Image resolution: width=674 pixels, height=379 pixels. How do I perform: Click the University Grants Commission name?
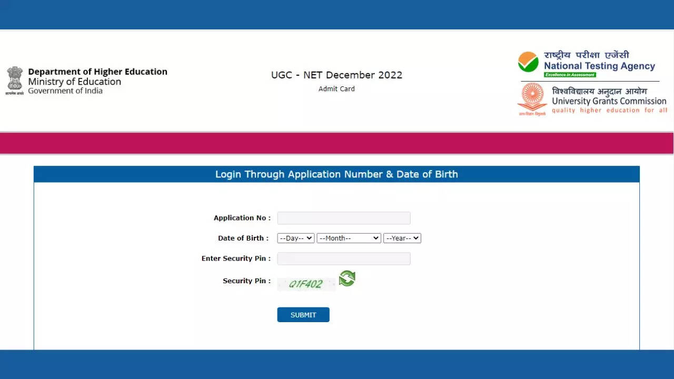pos(609,101)
